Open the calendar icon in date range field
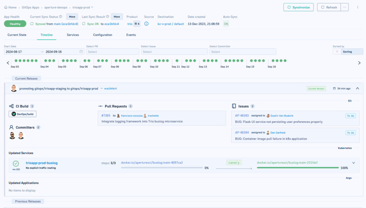 click(81, 52)
